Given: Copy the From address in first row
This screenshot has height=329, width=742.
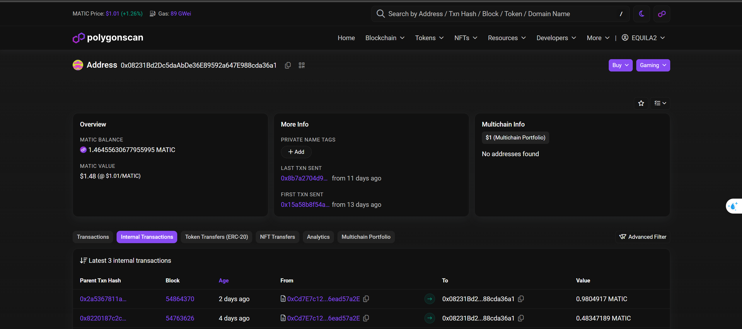Looking at the screenshot, I should click(366, 299).
